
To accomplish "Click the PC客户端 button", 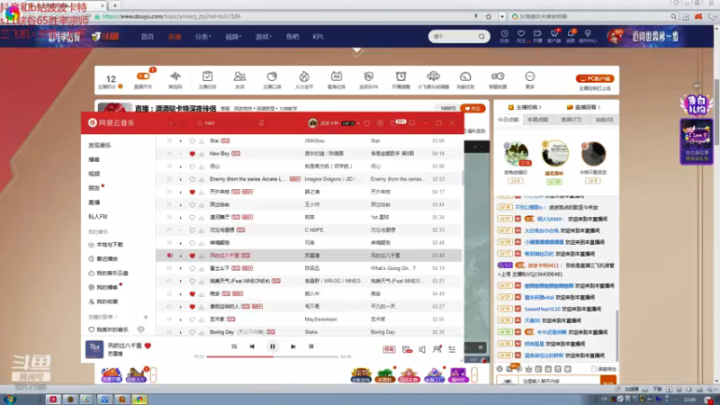I will 595,78.
